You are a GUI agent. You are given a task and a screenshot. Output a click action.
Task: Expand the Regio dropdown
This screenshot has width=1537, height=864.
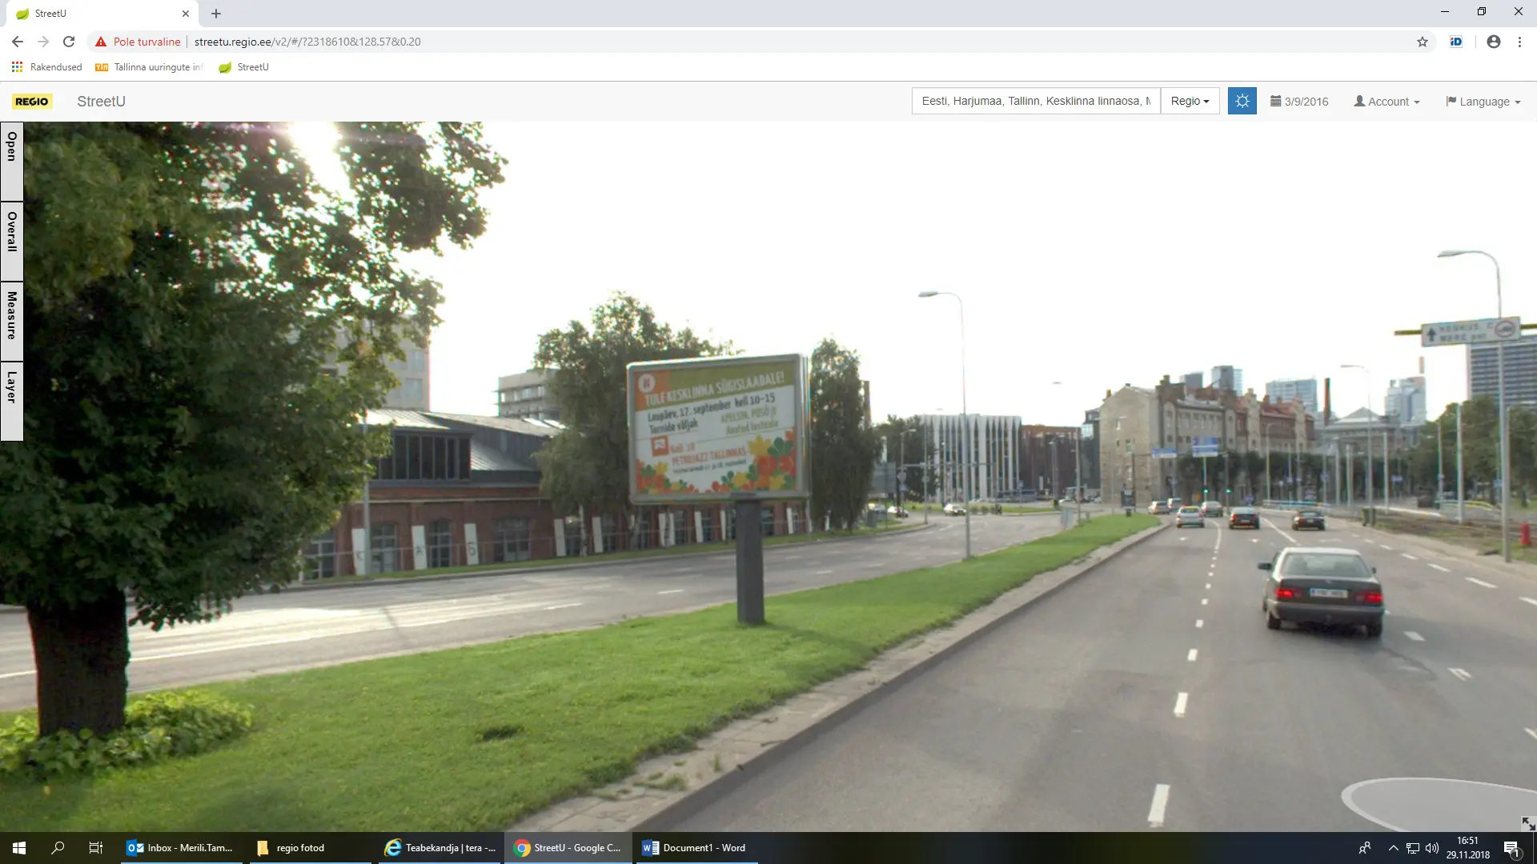tap(1190, 101)
